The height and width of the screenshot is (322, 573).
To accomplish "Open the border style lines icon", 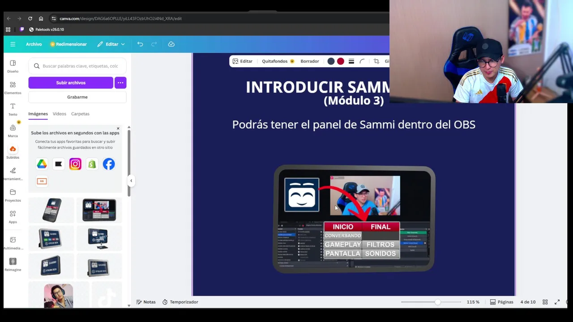I will 351,61.
